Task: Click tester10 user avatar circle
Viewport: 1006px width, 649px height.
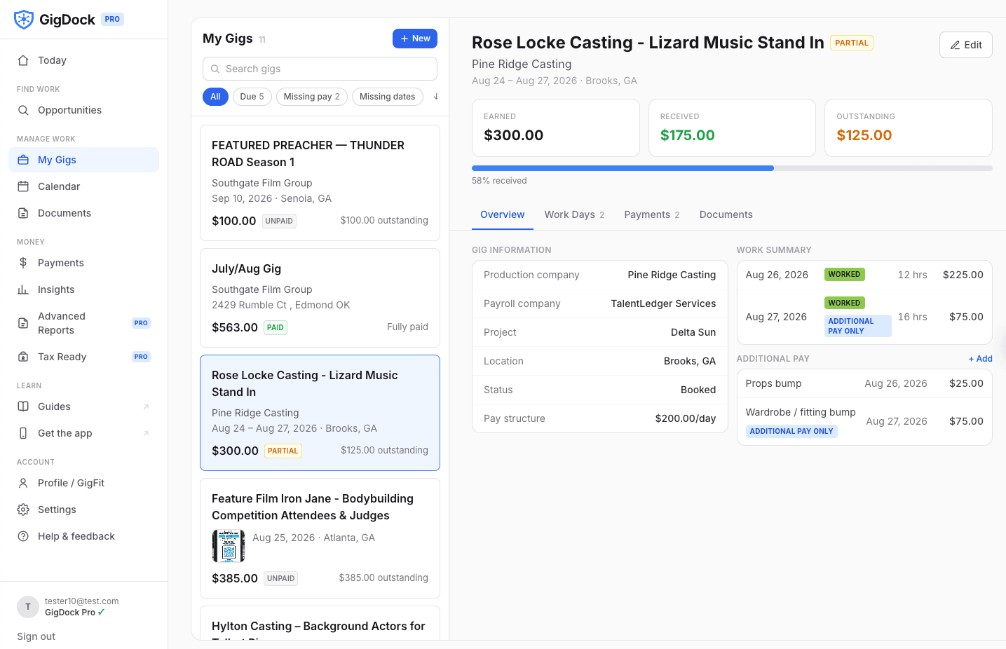Action: coord(28,607)
